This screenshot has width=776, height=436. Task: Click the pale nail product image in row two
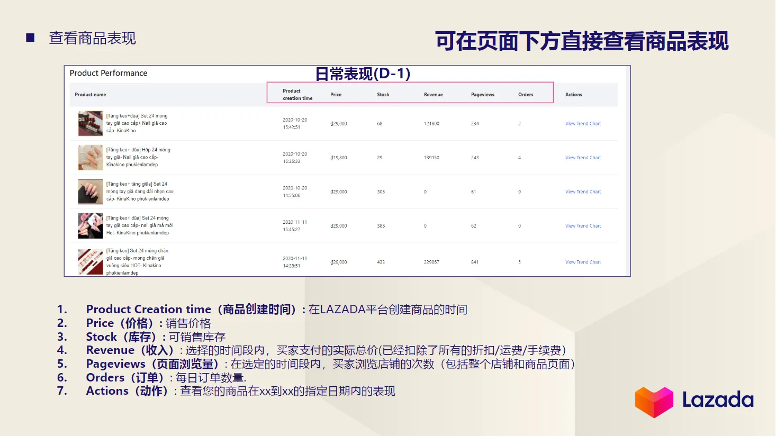(x=90, y=157)
